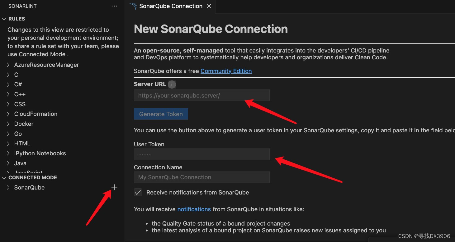
Task: Click the Generate Token button
Action: point(161,114)
